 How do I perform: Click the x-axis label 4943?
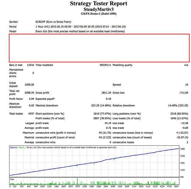tap(176, 187)
